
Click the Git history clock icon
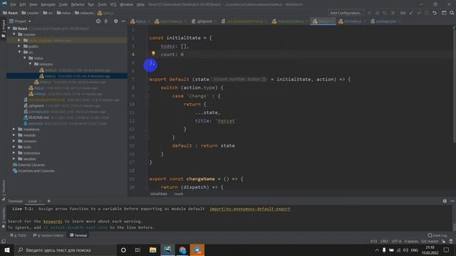[427, 13]
